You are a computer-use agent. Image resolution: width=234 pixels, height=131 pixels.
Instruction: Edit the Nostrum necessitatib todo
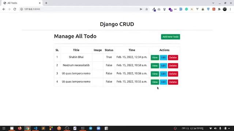pyautogui.click(x=163, y=65)
